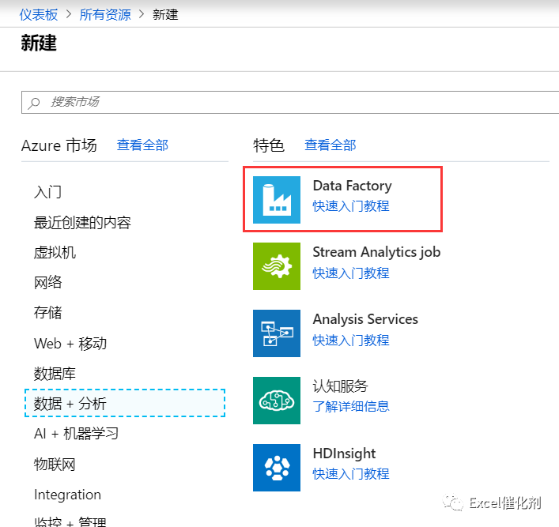Select the 最近创建的内容 category
Image resolution: width=559 pixels, height=527 pixels.
(x=82, y=222)
